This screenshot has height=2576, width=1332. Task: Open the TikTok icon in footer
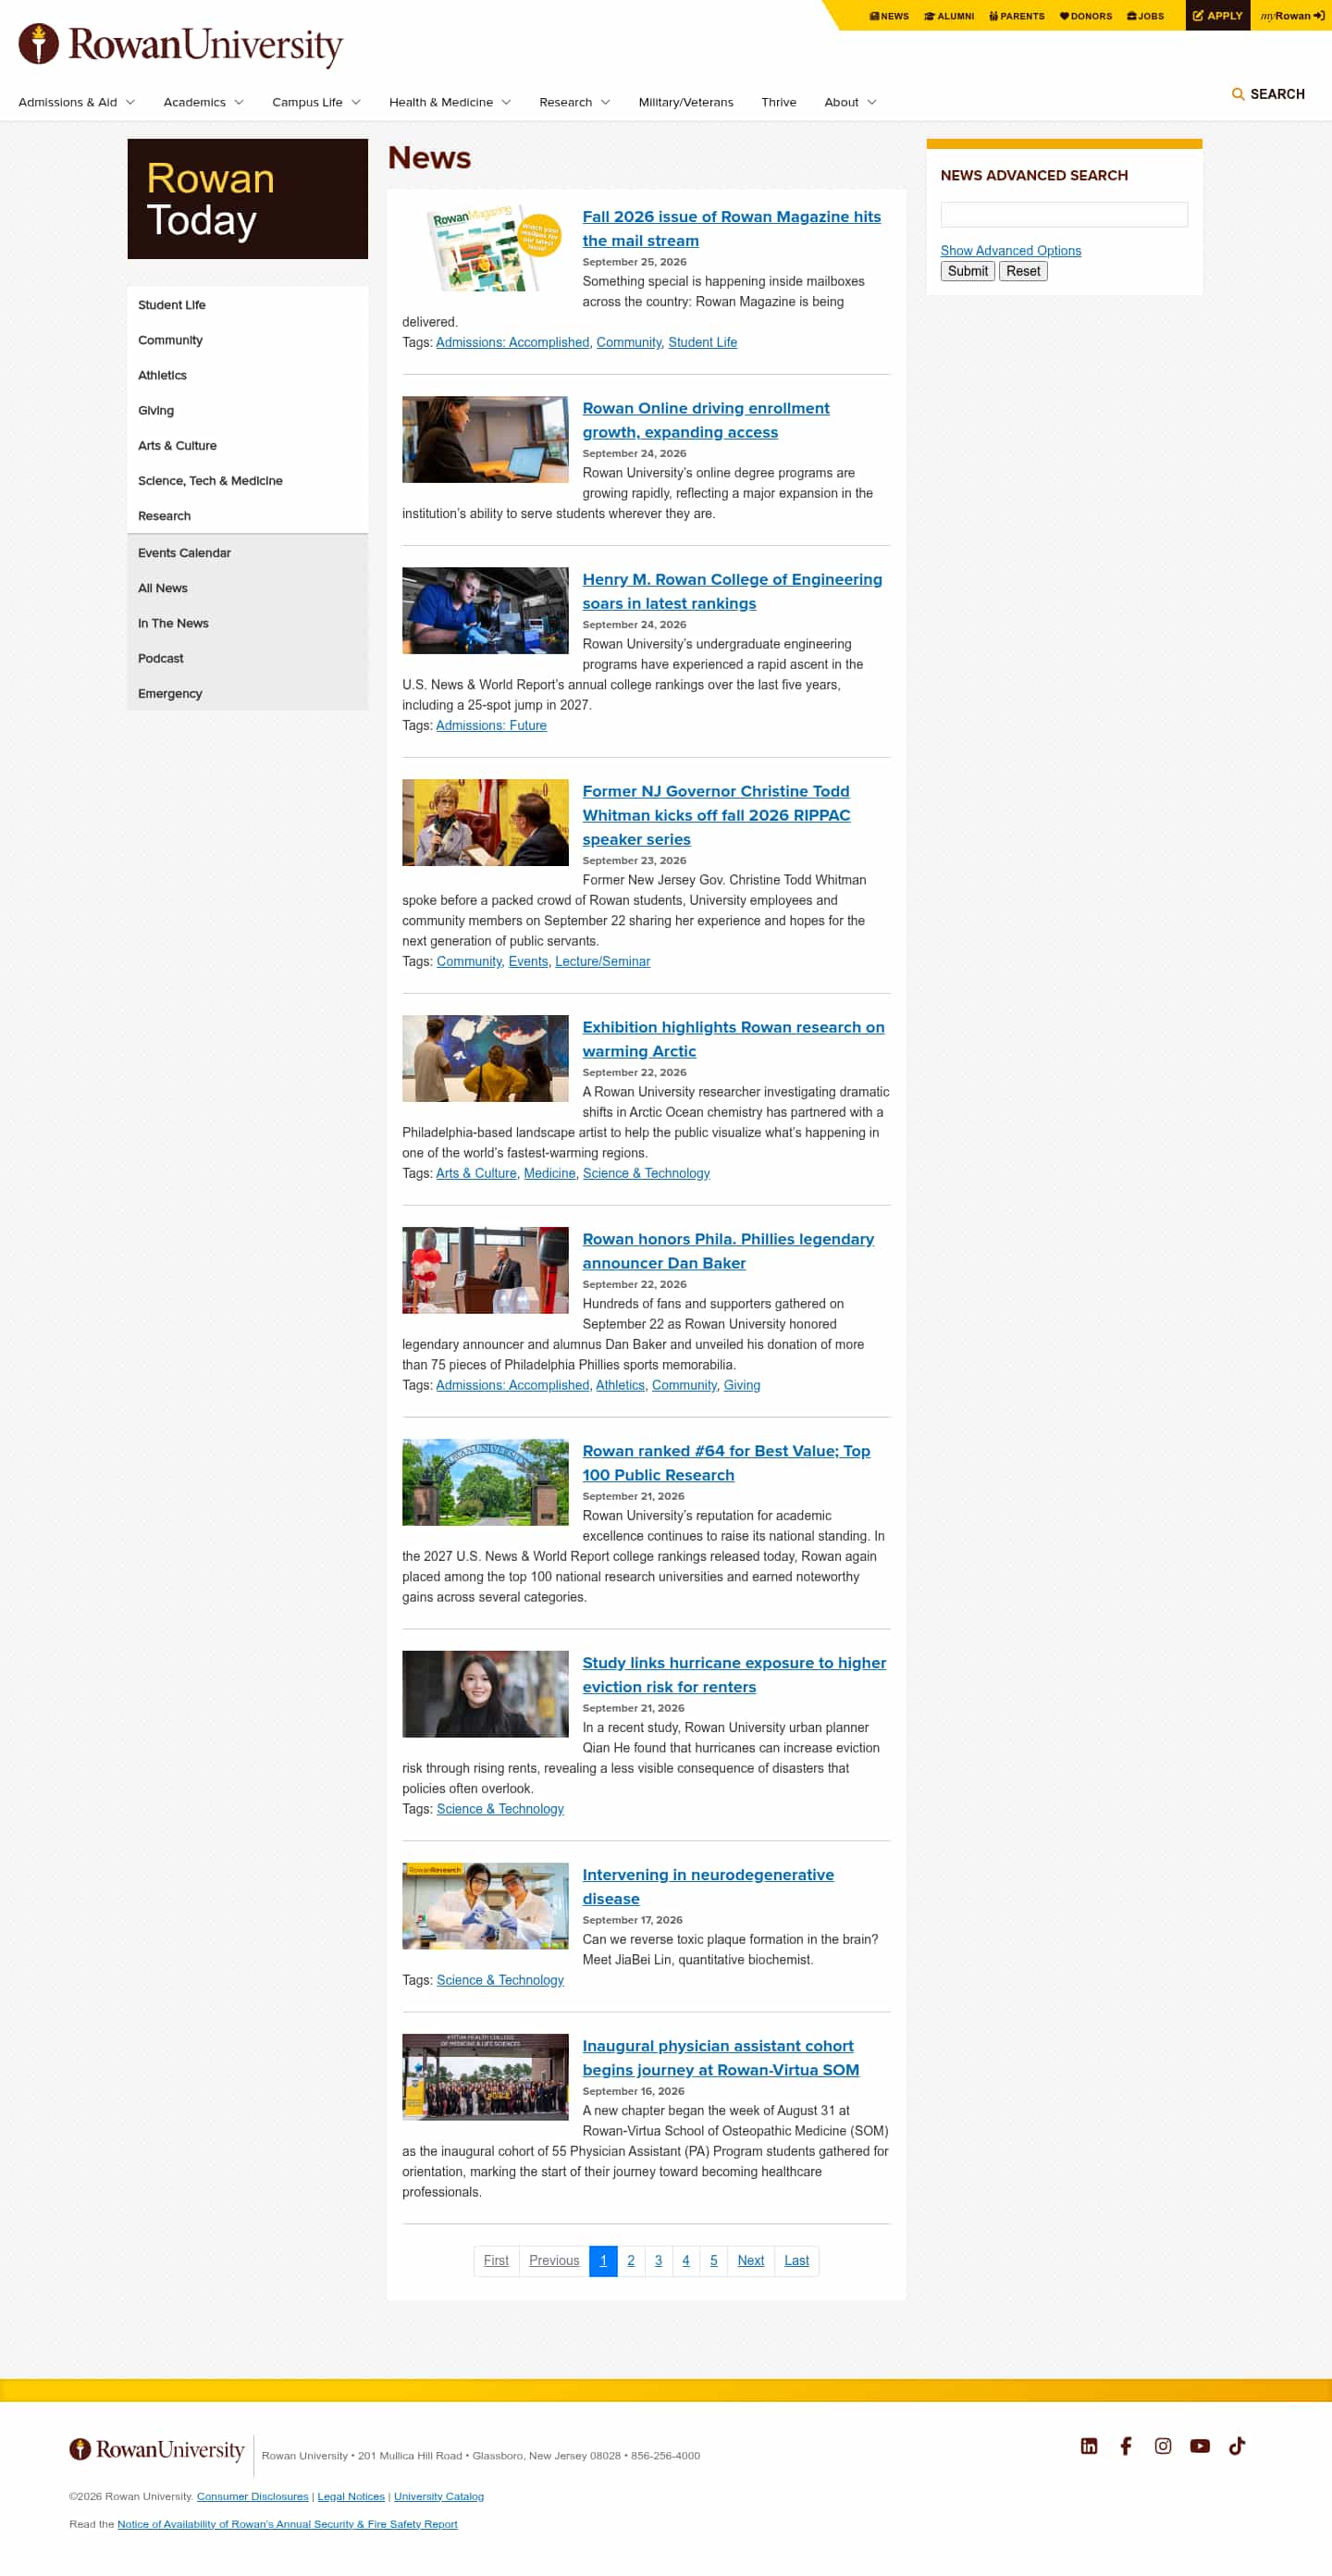pyautogui.click(x=1237, y=2445)
